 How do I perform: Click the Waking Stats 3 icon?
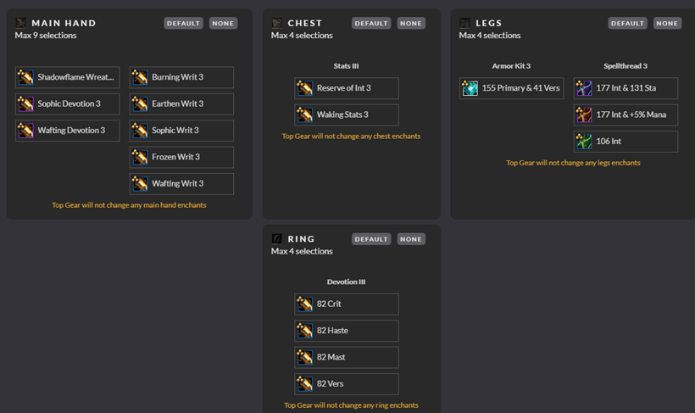(304, 114)
